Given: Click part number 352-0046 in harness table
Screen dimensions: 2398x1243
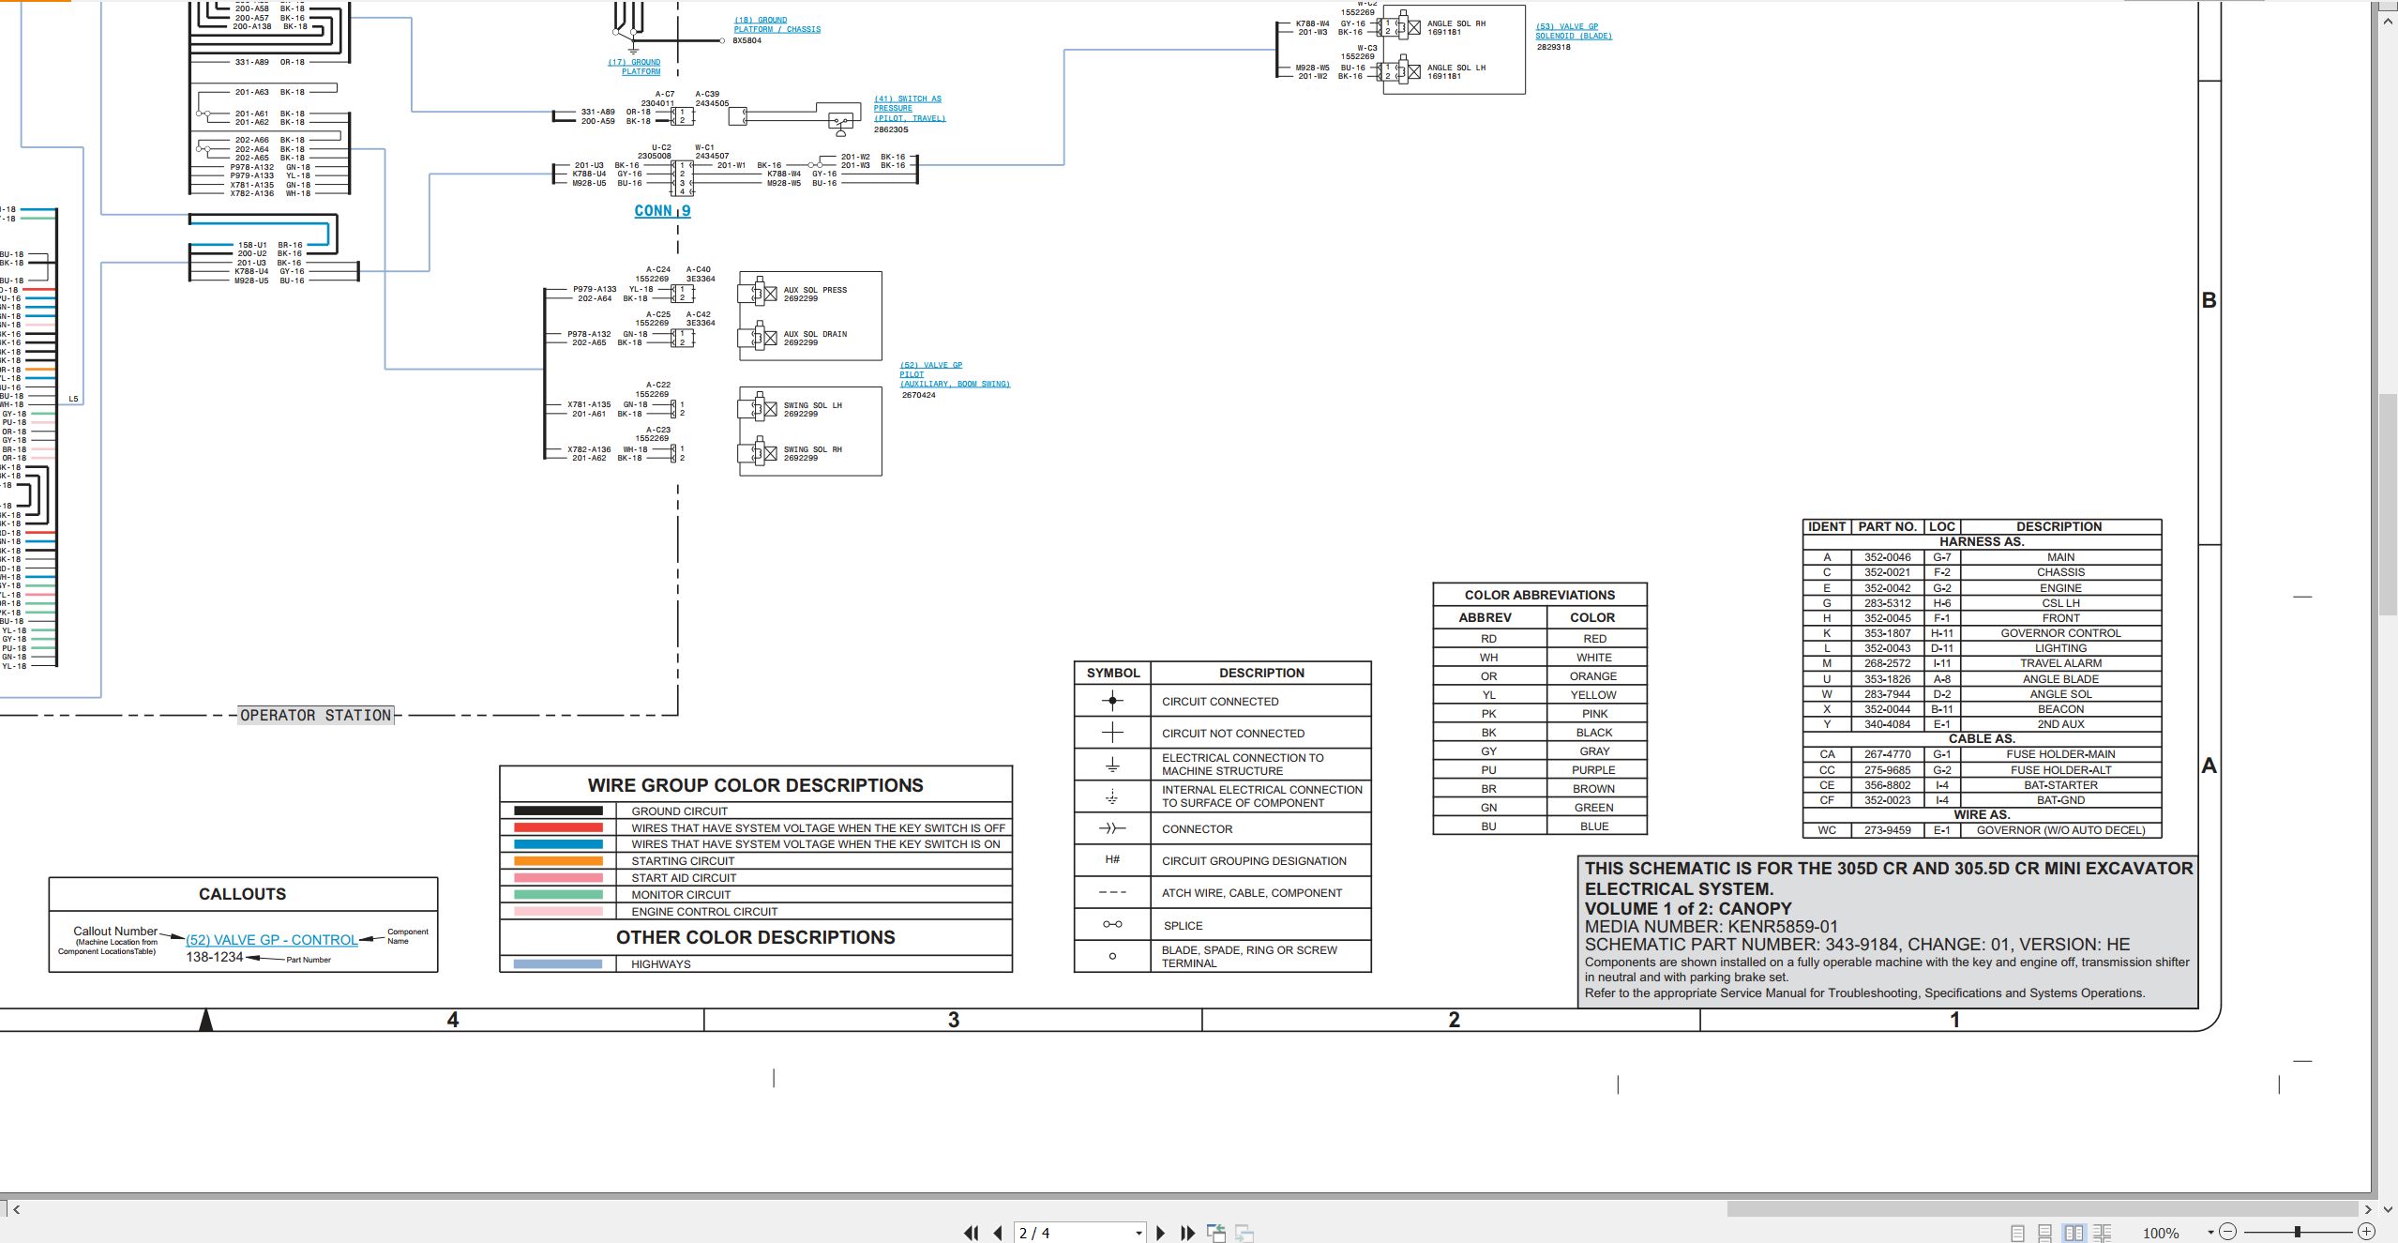Looking at the screenshot, I should [1887, 557].
